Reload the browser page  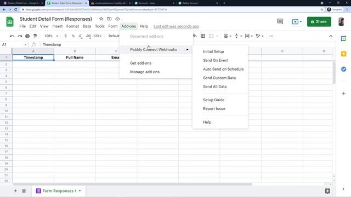click(16, 10)
